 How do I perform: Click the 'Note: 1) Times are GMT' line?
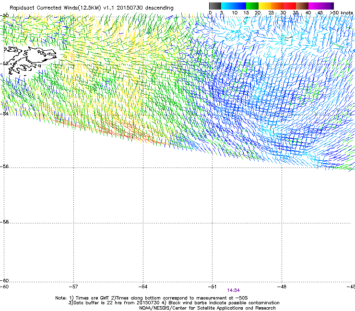tap(152, 298)
